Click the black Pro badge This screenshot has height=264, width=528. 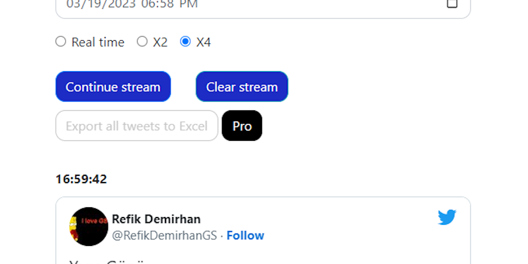[x=242, y=126]
